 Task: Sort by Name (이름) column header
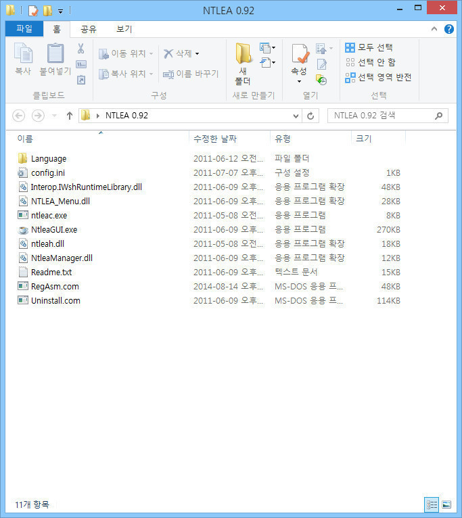(25, 139)
